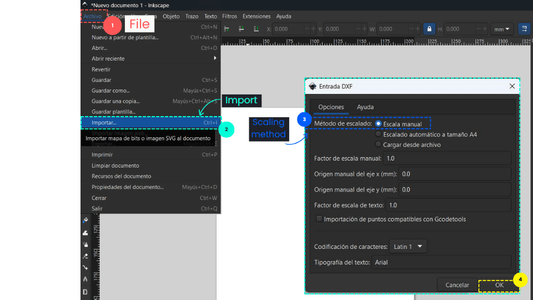The height and width of the screenshot is (300, 533).
Task: Select the Eraser tool
Action: (85, 256)
